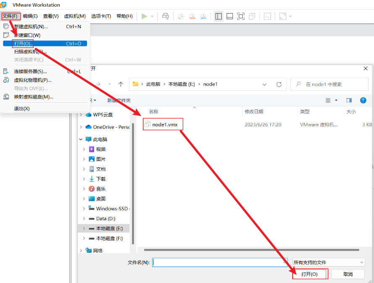Open the 图片 folder in navigation pane
The image size is (374, 283).
point(101,159)
